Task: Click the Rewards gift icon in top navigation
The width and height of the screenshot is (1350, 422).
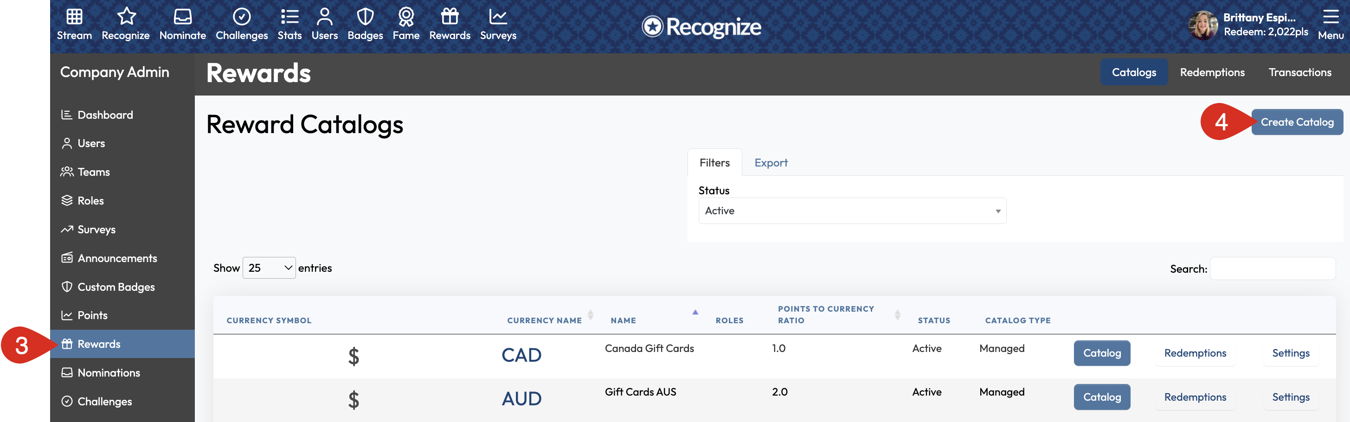Action: tap(450, 17)
